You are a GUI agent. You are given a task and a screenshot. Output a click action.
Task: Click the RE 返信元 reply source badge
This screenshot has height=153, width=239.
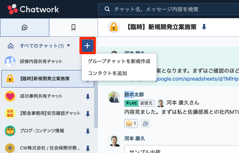(139, 103)
